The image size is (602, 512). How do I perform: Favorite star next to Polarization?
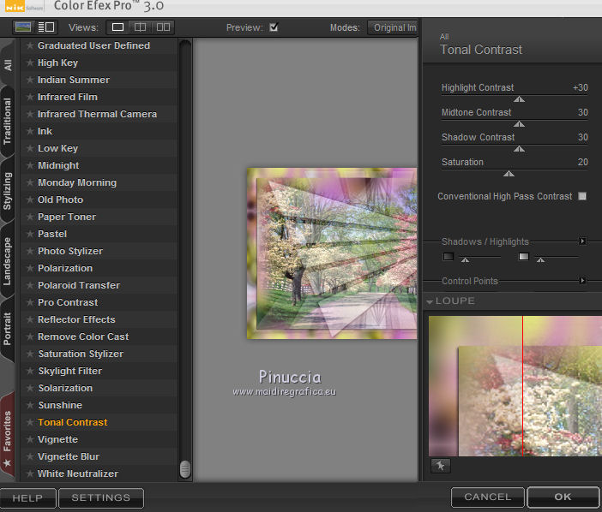(30, 268)
